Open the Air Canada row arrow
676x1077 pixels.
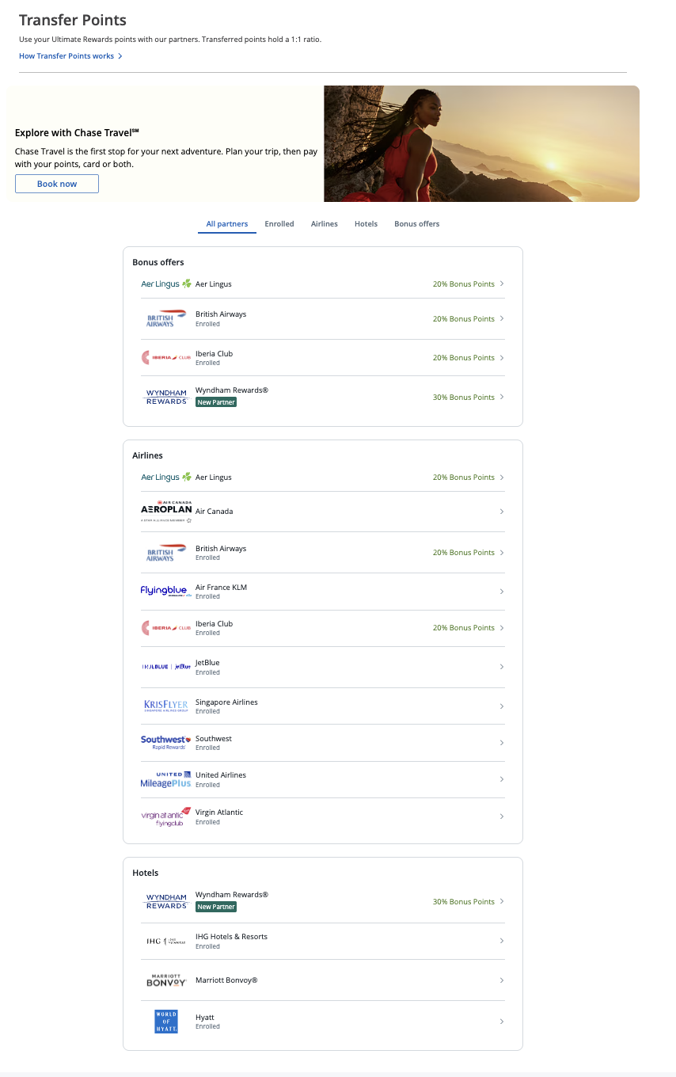(x=502, y=512)
